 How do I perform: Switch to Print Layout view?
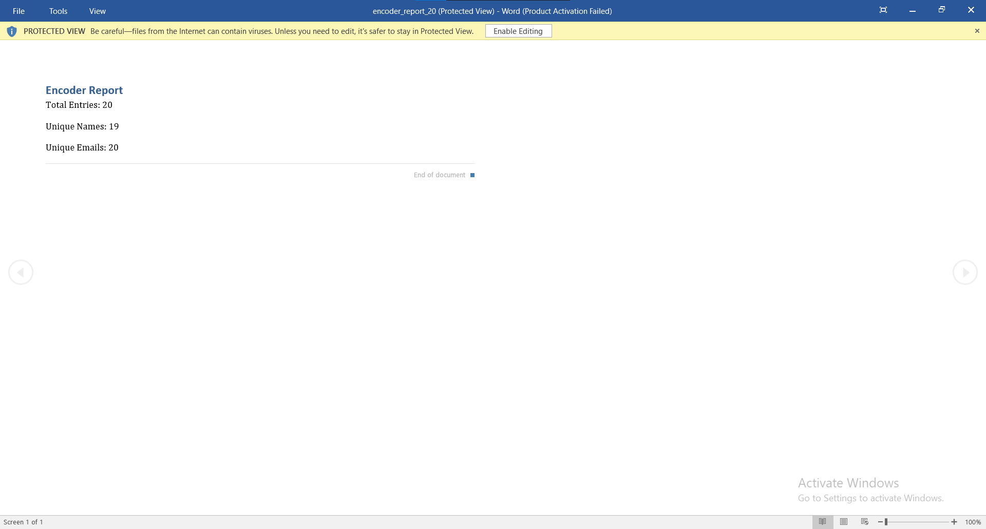pyautogui.click(x=844, y=522)
